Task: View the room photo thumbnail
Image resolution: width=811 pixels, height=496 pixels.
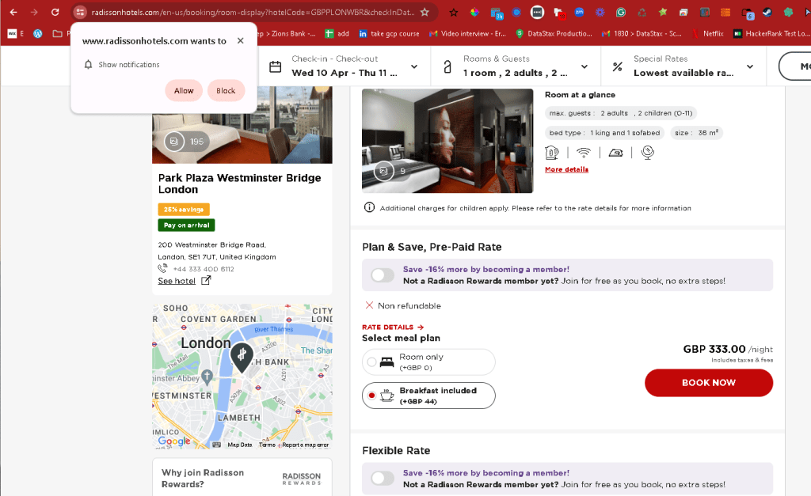Action: (x=447, y=141)
